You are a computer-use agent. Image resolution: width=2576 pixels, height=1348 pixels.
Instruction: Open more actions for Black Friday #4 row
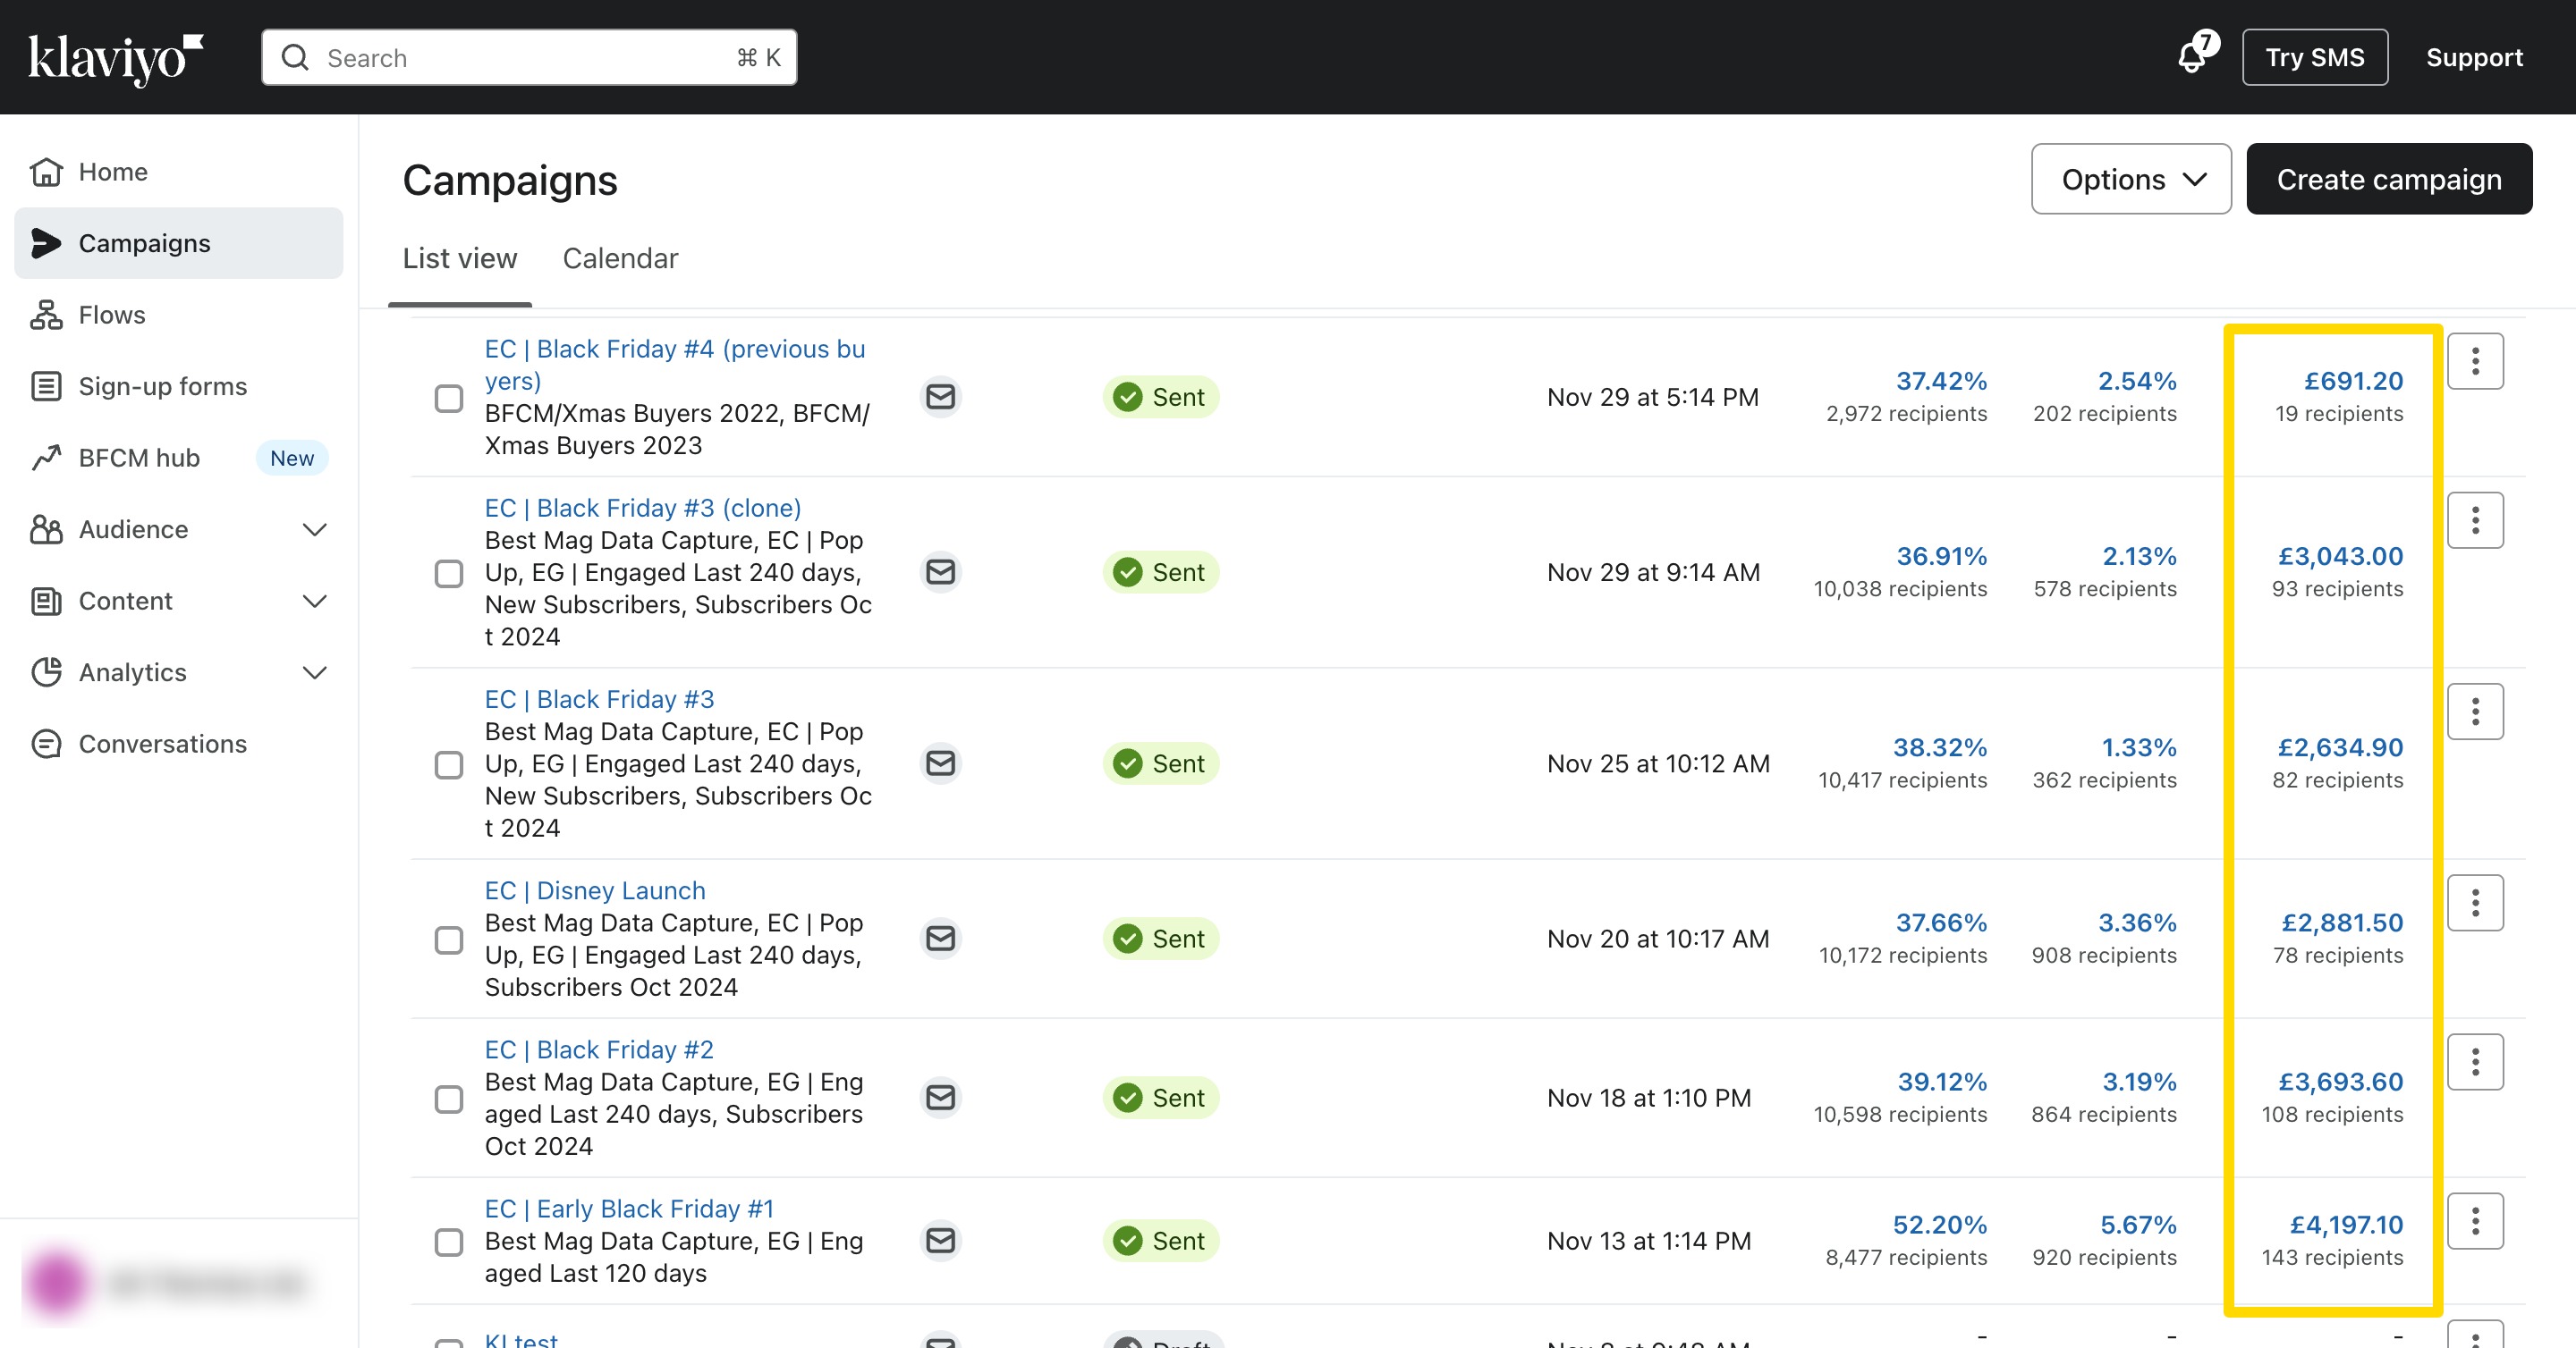click(2475, 361)
